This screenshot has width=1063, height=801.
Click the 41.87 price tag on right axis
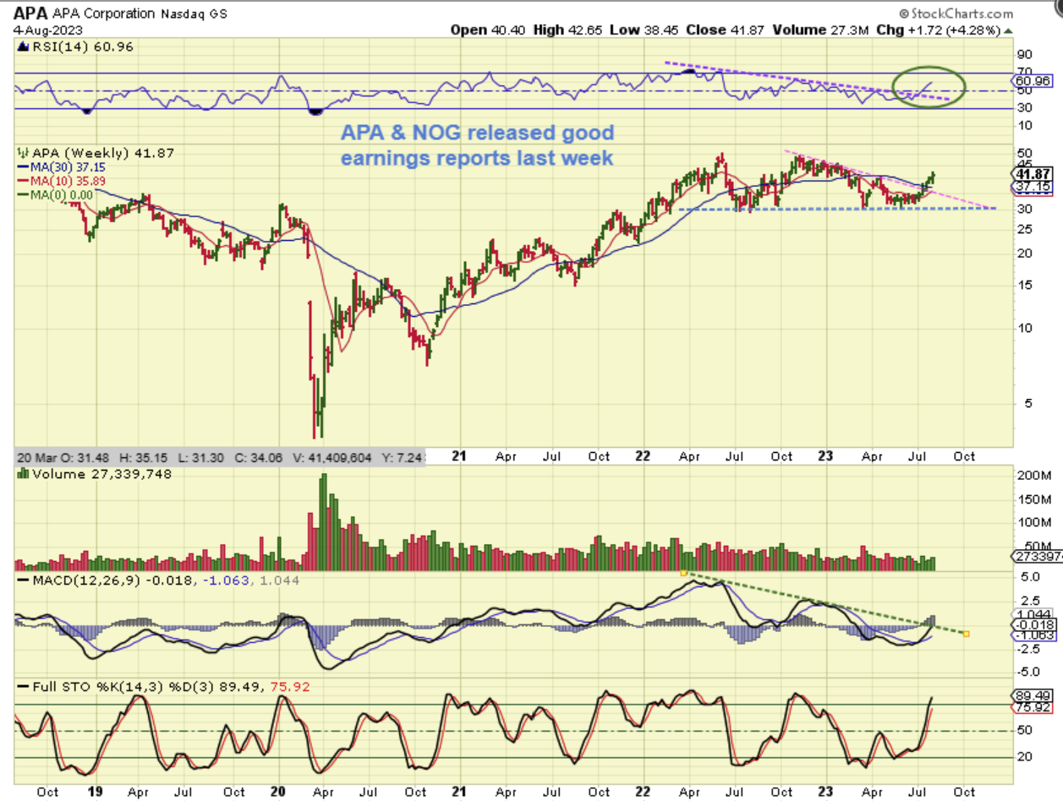pos(1030,172)
